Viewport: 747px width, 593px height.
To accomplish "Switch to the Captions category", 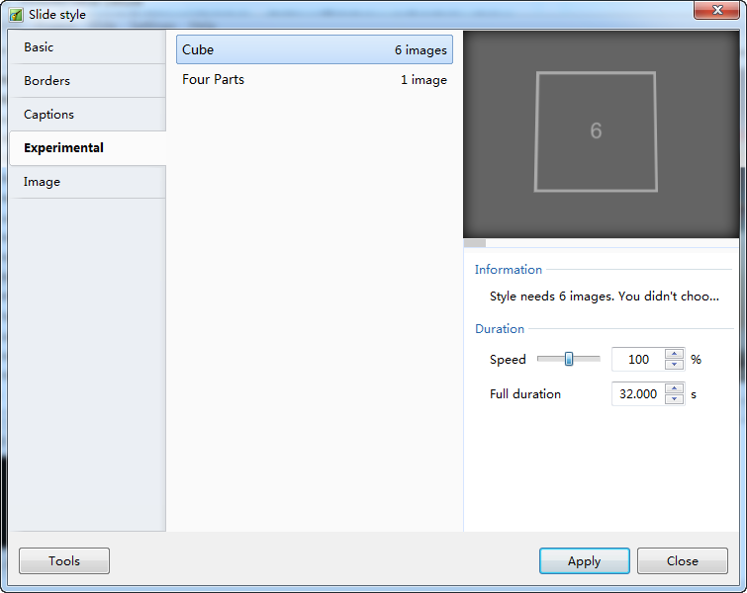I will click(x=87, y=115).
